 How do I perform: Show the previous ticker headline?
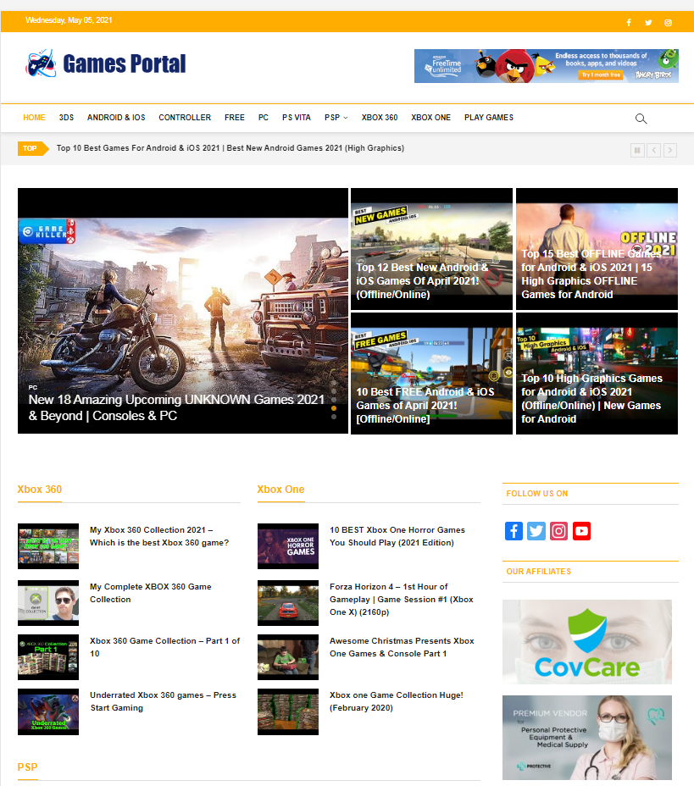pyautogui.click(x=654, y=150)
